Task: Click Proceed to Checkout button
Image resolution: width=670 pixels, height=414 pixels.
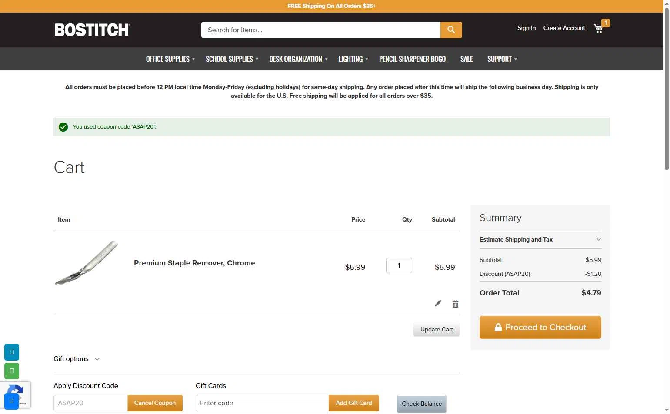Action: coord(540,327)
